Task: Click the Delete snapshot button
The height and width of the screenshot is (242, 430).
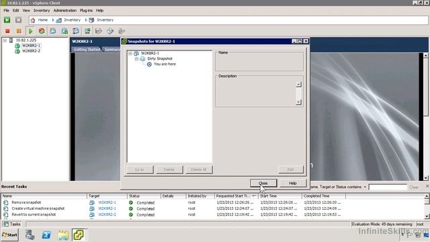Action: [x=169, y=169]
